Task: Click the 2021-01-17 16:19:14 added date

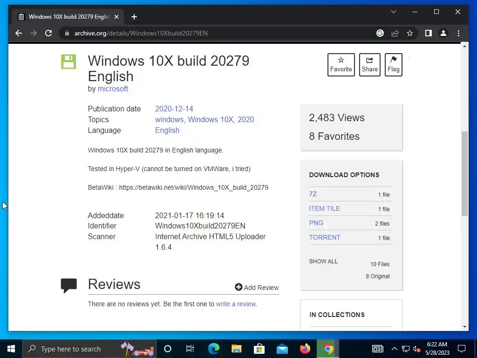Action: pyautogui.click(x=190, y=215)
